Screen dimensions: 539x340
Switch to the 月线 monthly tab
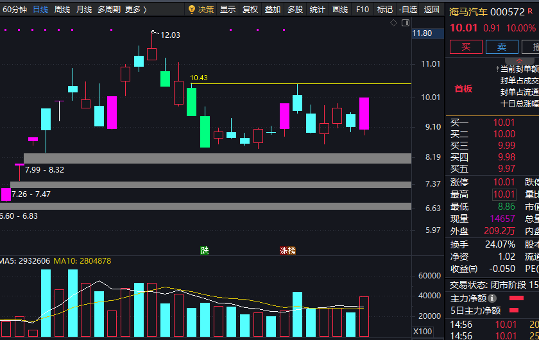(84, 9)
